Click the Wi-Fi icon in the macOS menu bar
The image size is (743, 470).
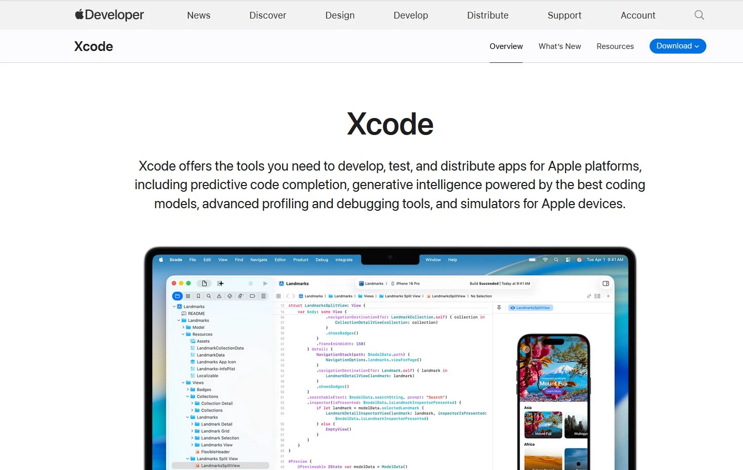[x=545, y=260]
